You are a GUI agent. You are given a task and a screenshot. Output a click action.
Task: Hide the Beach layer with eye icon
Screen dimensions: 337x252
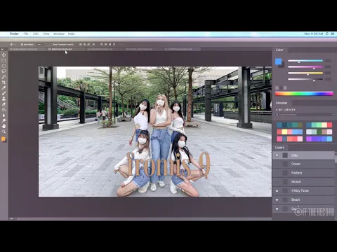coord(277,199)
